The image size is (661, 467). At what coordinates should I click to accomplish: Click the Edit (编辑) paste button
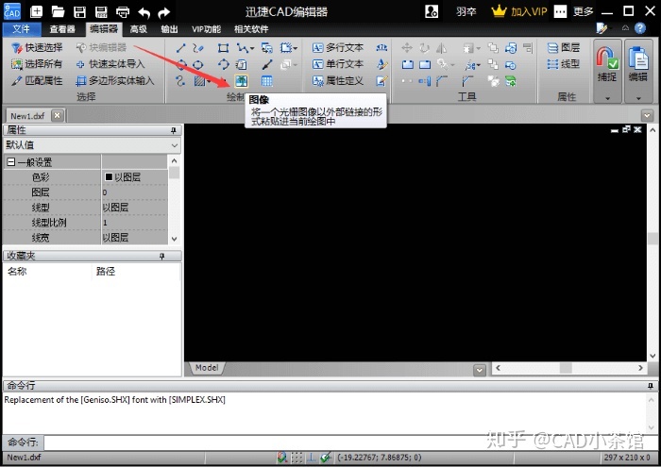pos(638,64)
